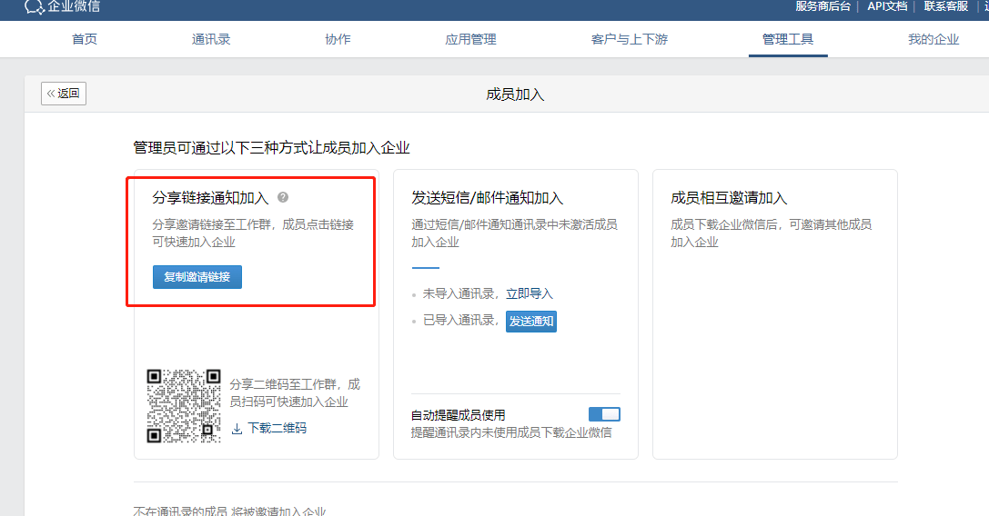
Task: Click the 发送短信/邮件通知加入 card title
Action: 487,198
